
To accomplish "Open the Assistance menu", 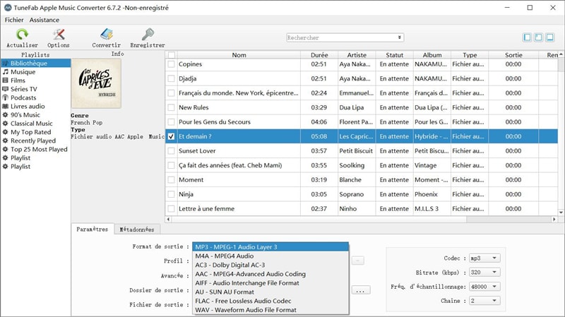I will coord(44,20).
